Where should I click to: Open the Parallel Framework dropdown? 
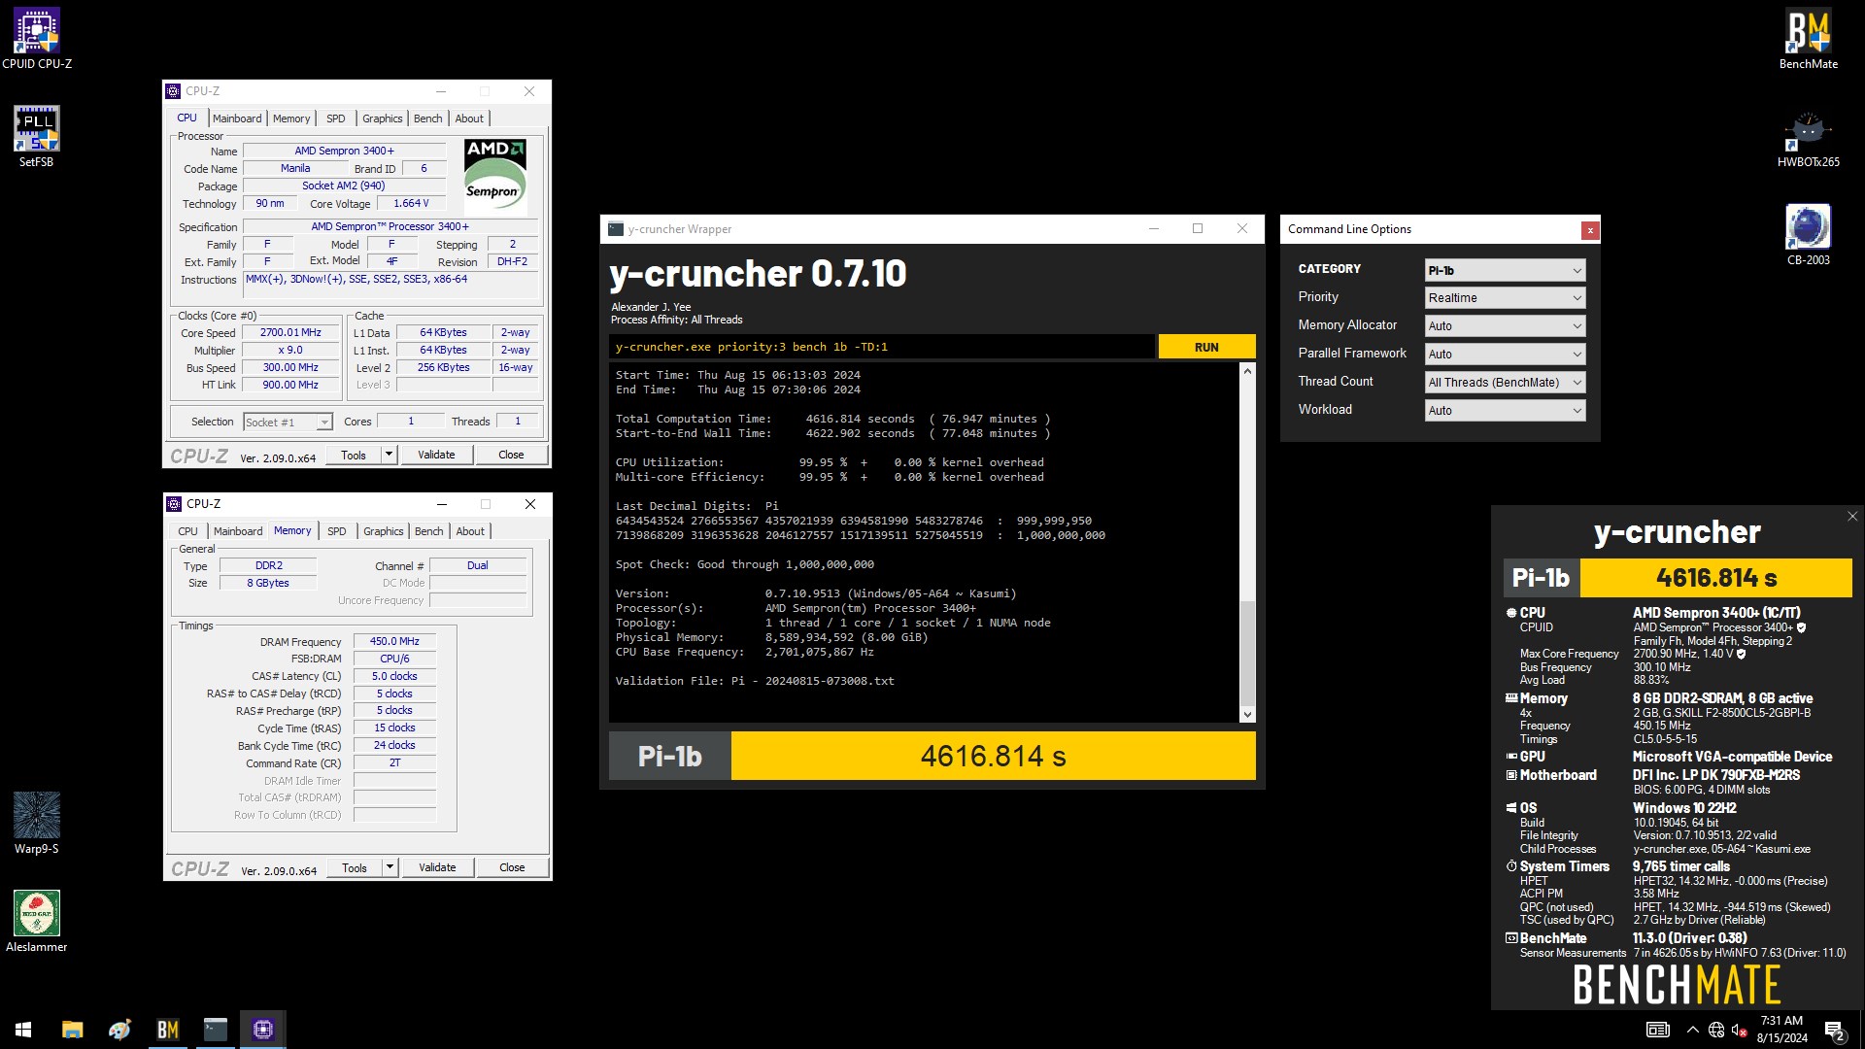(1505, 355)
